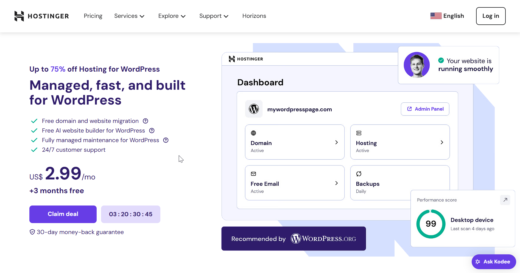The image size is (520, 273).
Task: Click the Claim deal button
Action: (63, 214)
